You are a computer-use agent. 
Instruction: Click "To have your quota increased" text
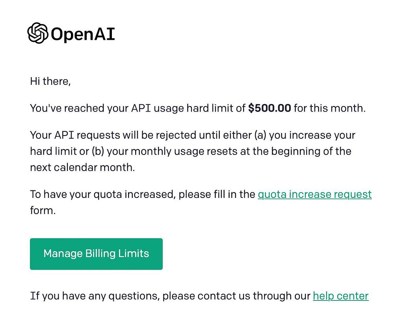pyautogui.click(x=102, y=195)
